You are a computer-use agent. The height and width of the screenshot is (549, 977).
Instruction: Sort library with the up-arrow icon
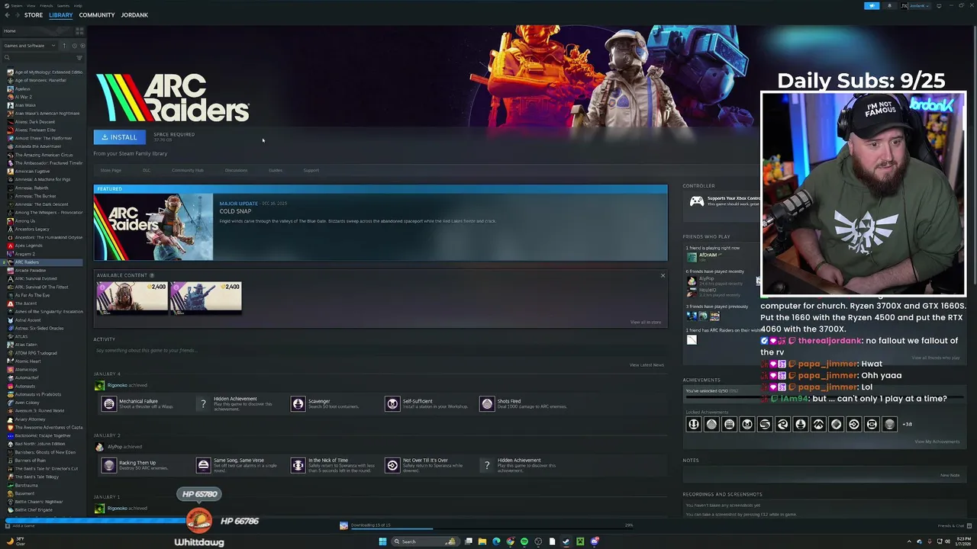(64, 46)
